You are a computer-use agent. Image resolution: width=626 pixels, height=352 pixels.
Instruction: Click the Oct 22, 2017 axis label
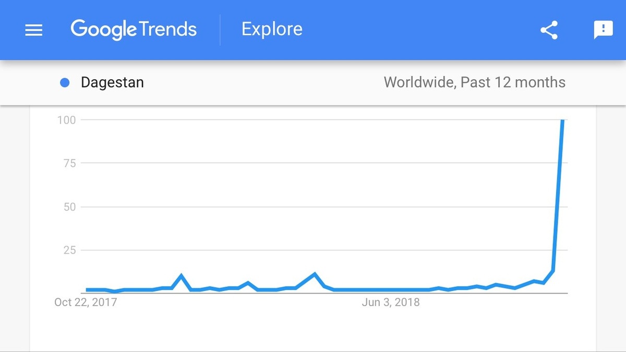click(x=86, y=302)
